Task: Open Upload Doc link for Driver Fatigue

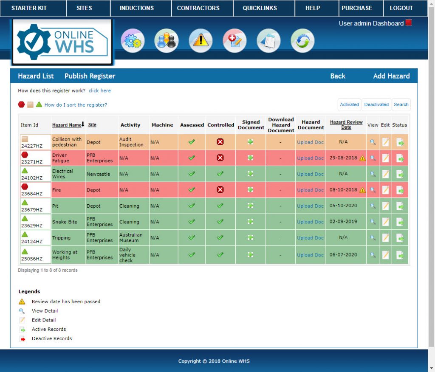Action: click(309, 158)
